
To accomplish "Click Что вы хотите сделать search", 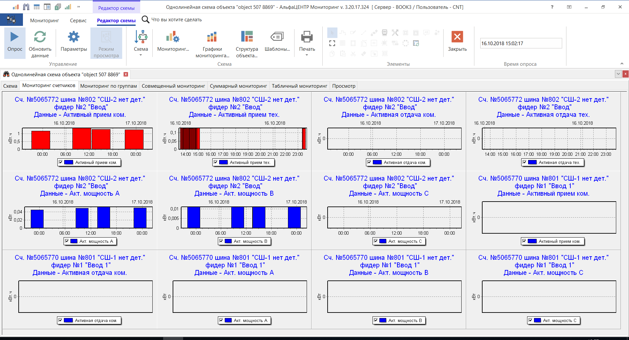I will coord(176,20).
